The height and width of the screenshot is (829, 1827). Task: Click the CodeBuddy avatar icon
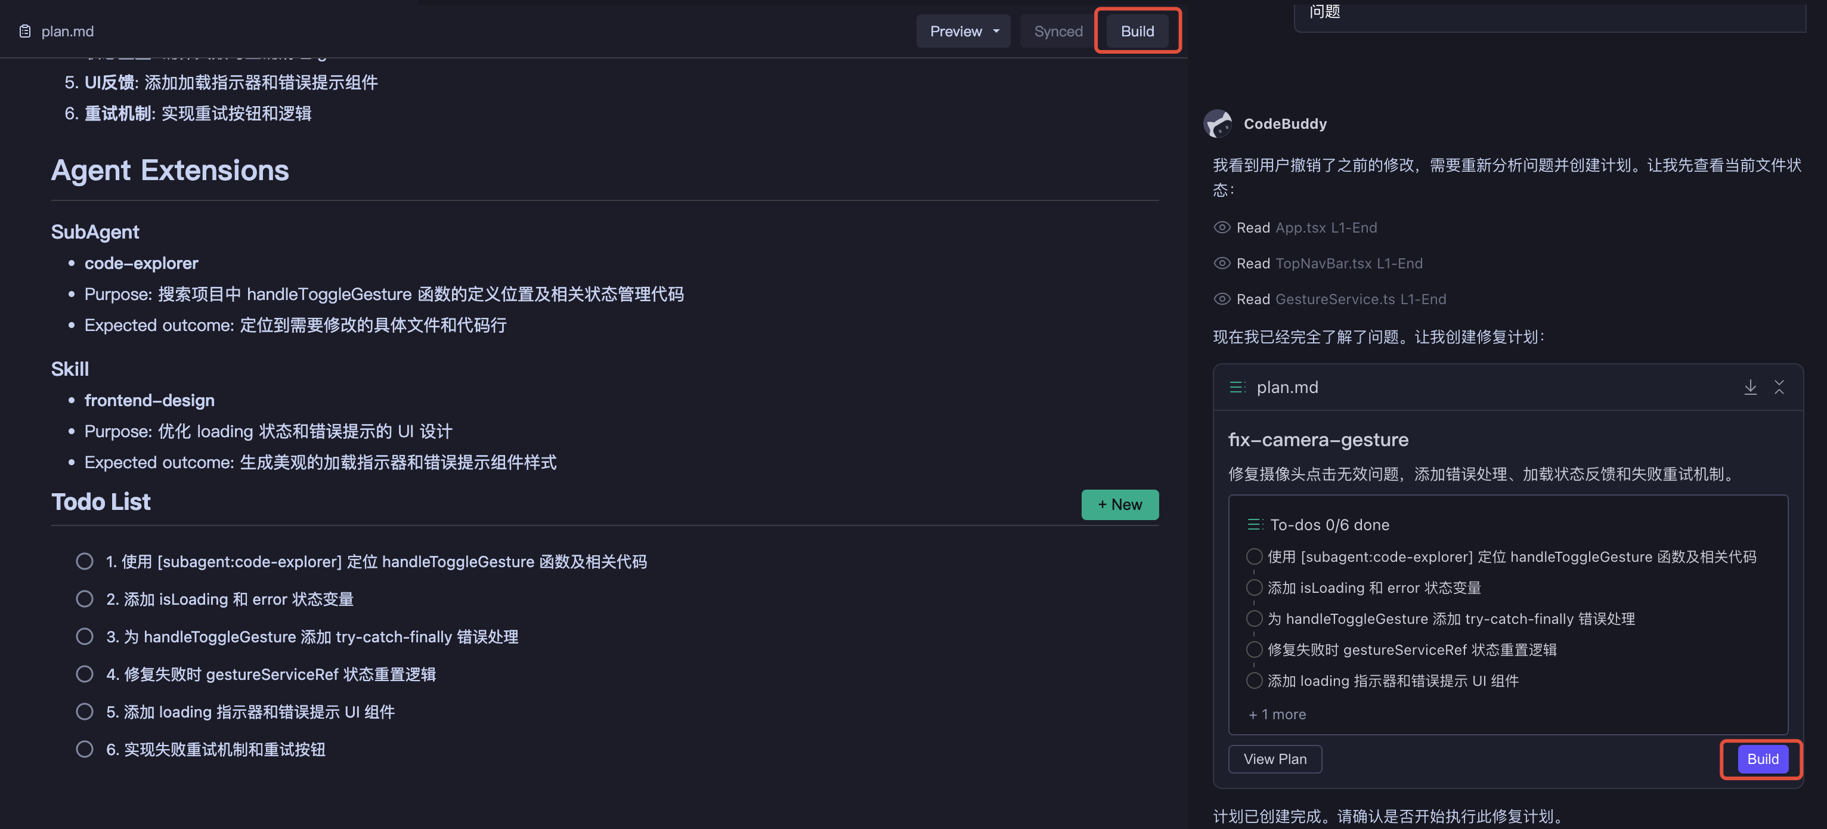pyautogui.click(x=1218, y=123)
